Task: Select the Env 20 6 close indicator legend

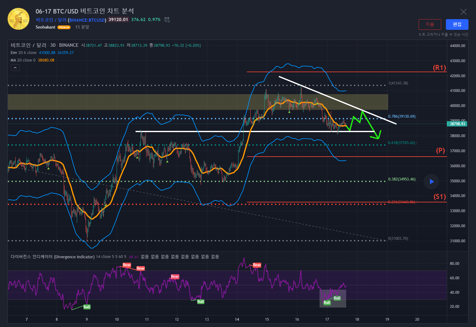Action: coord(24,53)
